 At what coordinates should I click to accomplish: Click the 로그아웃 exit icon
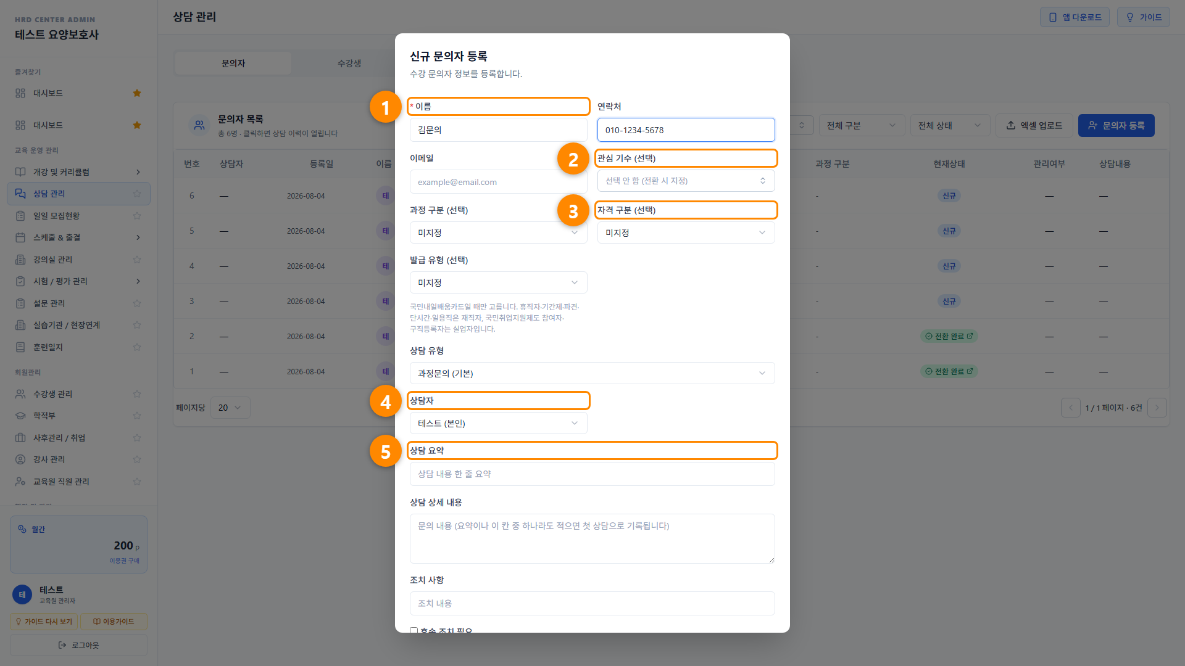point(62,645)
